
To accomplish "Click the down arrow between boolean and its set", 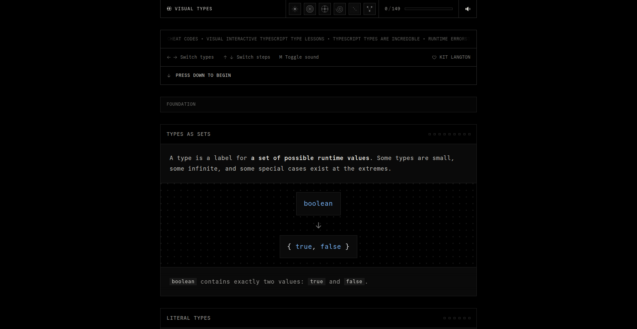I will (x=318, y=225).
